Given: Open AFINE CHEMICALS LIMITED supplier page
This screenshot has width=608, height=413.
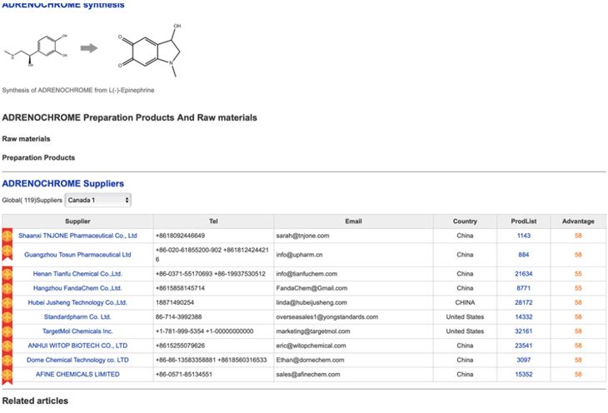Looking at the screenshot, I should click(x=77, y=374).
